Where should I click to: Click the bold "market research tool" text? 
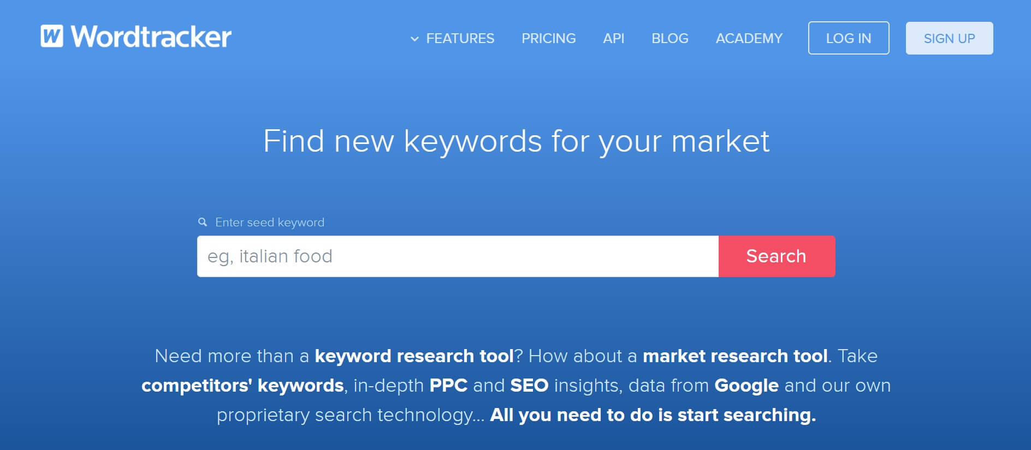pos(735,356)
